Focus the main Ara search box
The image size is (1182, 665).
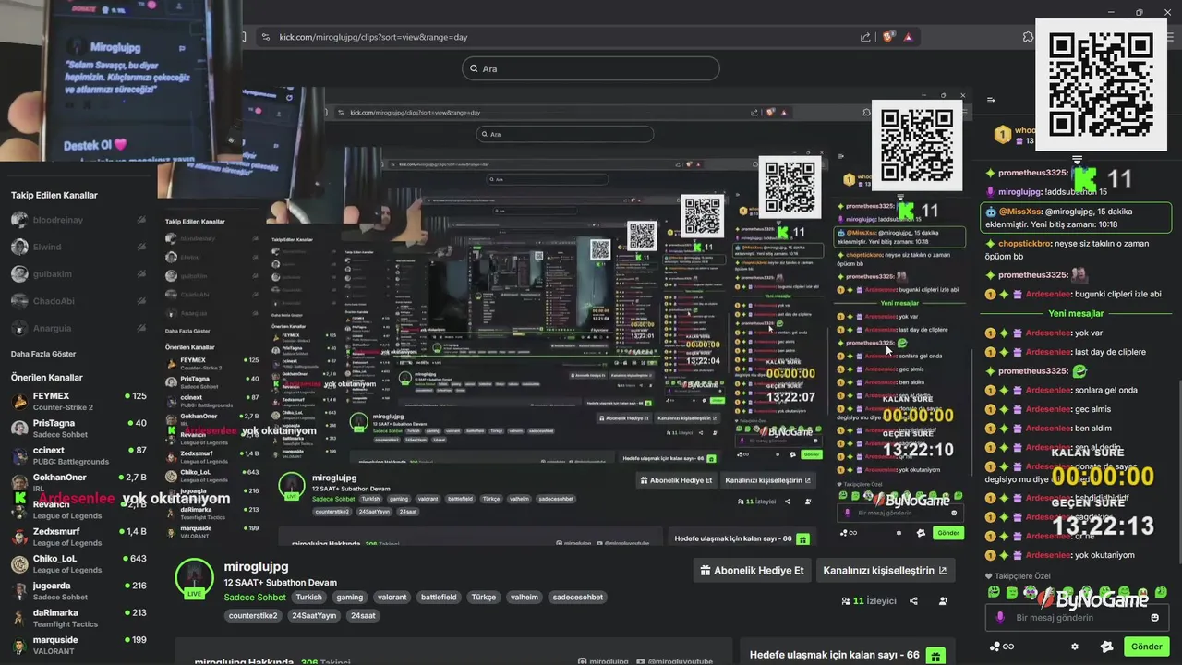tap(591, 68)
